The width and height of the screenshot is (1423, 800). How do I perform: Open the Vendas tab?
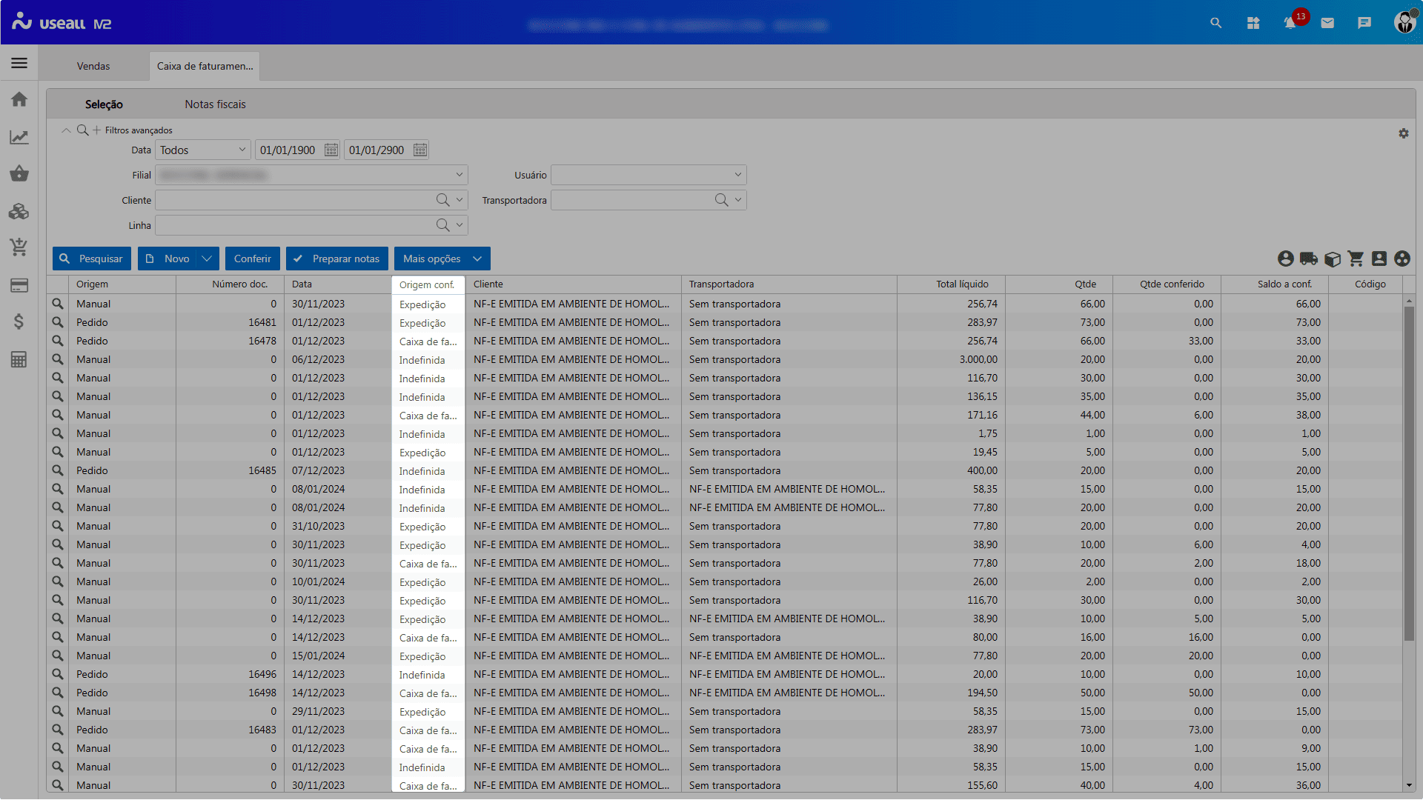[93, 66]
